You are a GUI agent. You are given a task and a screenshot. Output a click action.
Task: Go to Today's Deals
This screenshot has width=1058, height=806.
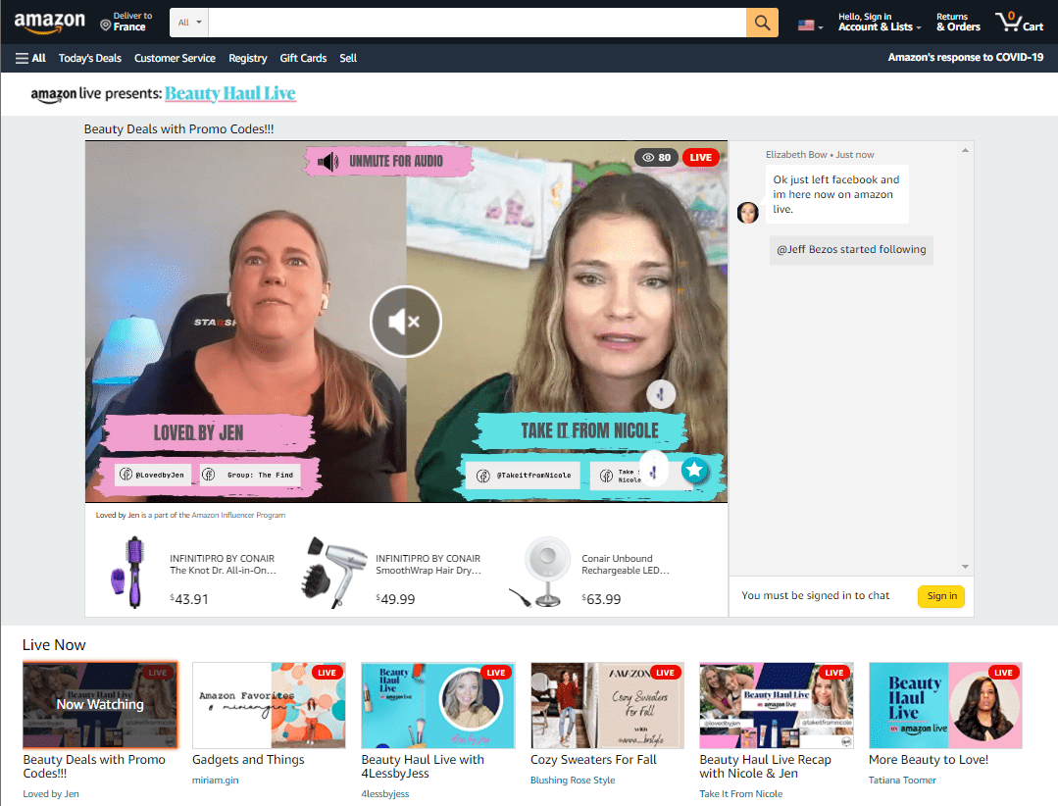(x=90, y=58)
